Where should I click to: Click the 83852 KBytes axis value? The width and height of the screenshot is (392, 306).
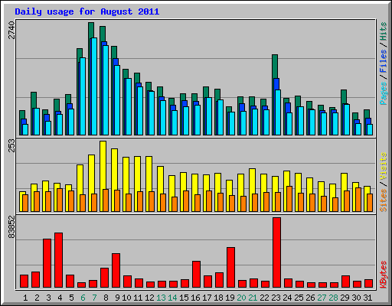click(12, 227)
